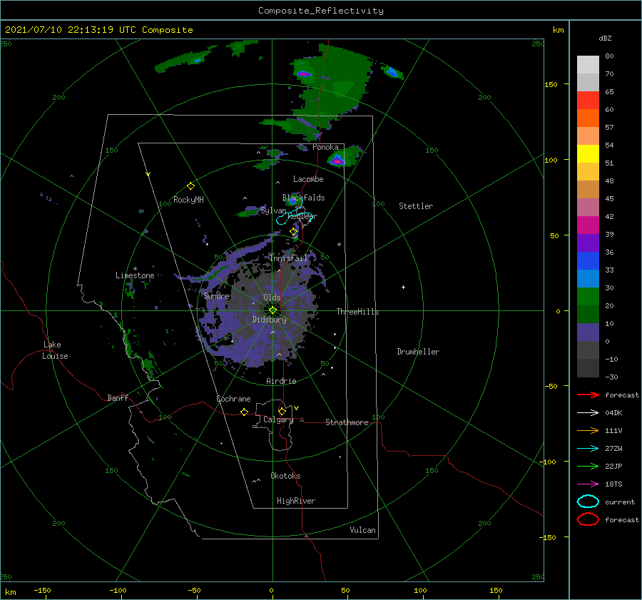Click the RockyMH label
The image size is (642, 600).
188,200
